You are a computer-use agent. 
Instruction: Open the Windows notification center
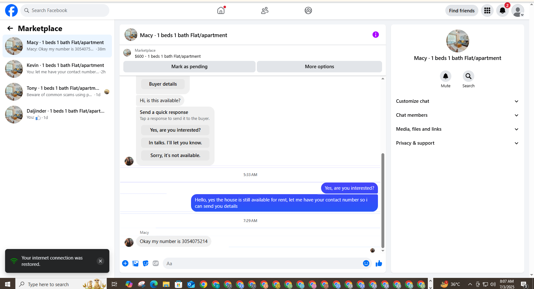pyautogui.click(x=524, y=284)
